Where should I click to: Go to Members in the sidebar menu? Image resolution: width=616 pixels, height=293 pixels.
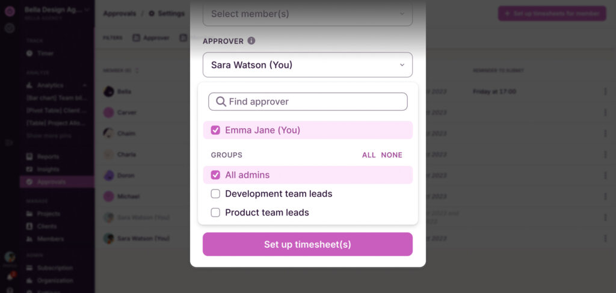point(50,239)
